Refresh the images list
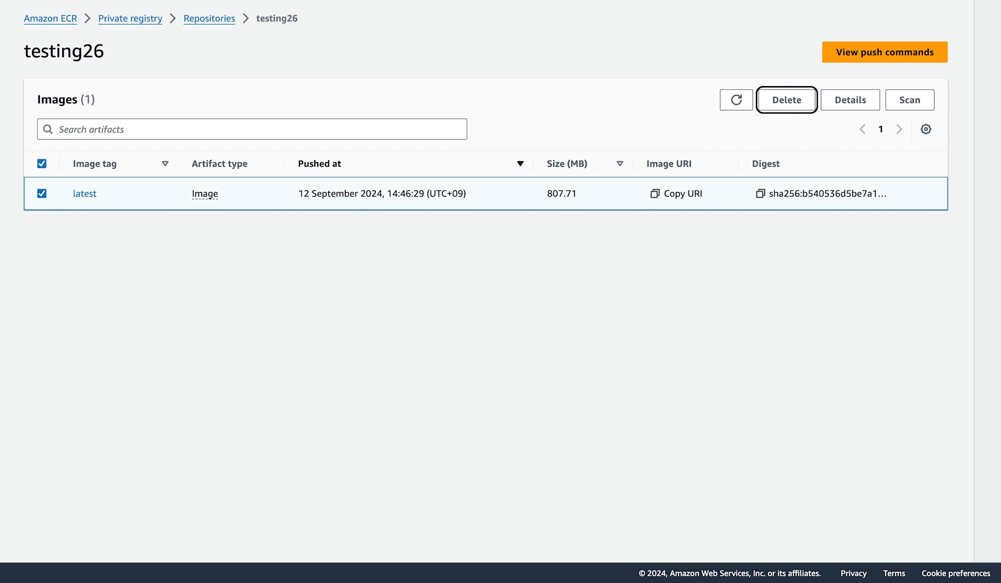 736,100
